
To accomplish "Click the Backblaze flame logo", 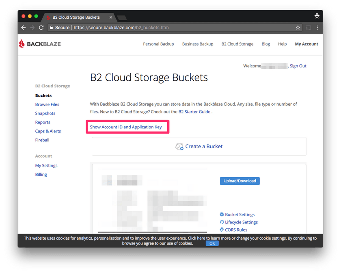I will 22,43.
